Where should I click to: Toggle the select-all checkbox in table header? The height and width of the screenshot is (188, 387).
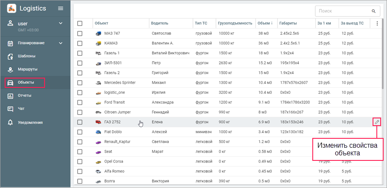tap(80, 23)
